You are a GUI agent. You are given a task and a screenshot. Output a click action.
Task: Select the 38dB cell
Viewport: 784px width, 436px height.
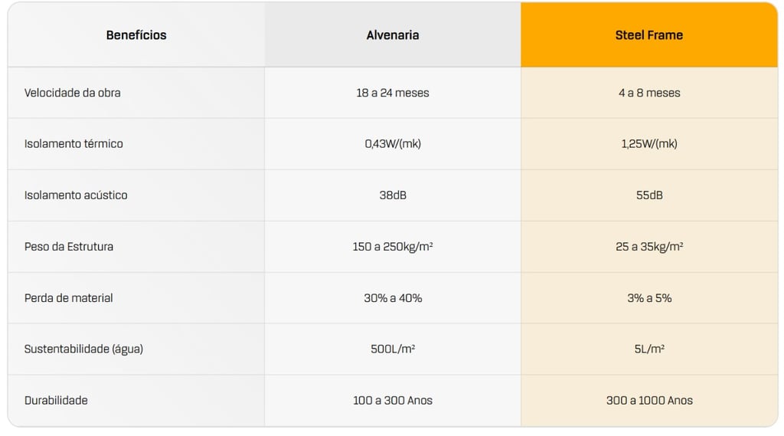[x=393, y=195]
